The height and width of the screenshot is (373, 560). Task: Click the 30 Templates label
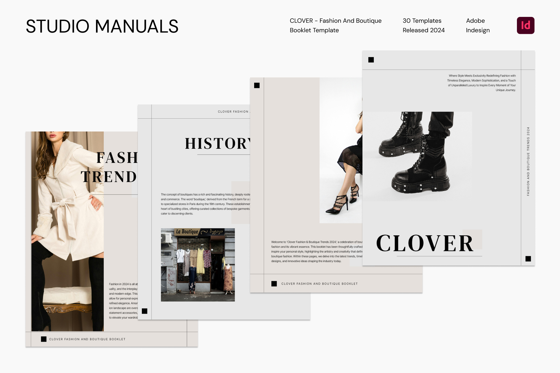422,21
